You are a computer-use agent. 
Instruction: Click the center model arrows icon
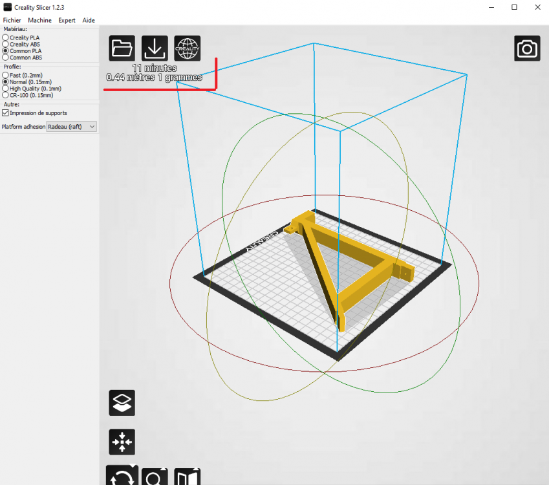(x=122, y=442)
